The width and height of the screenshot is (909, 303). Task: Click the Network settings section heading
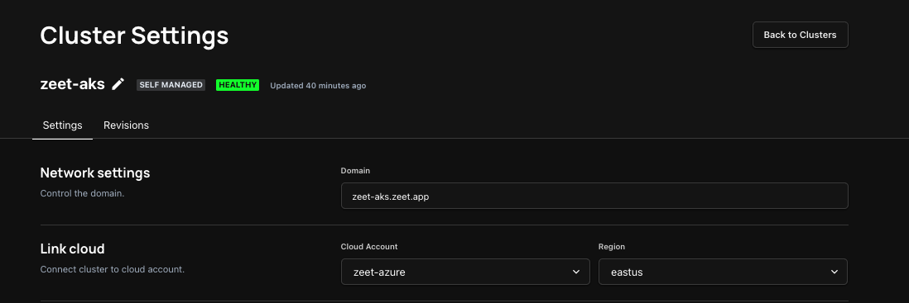tap(95, 173)
